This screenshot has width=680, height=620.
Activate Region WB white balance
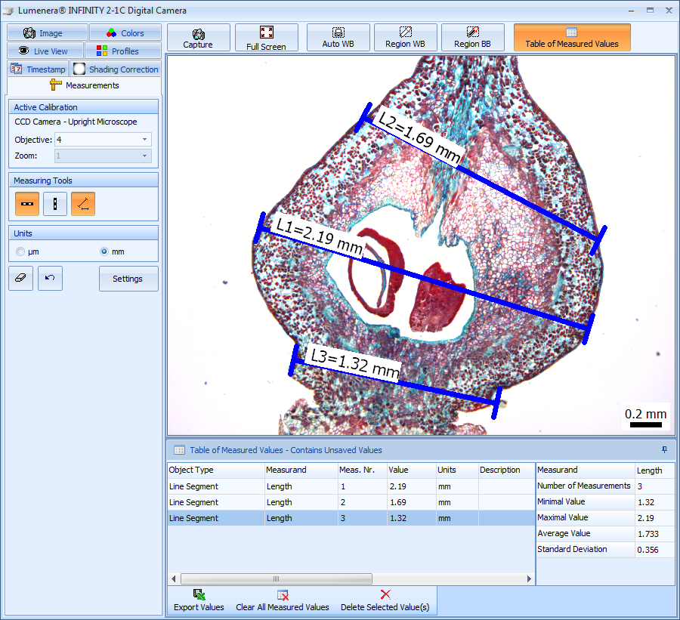point(405,37)
